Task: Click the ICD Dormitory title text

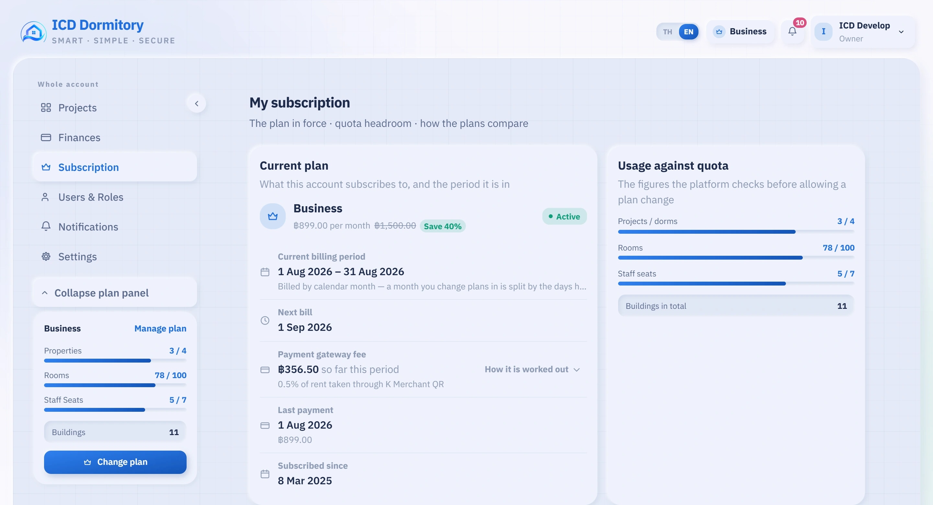Action: (98, 25)
